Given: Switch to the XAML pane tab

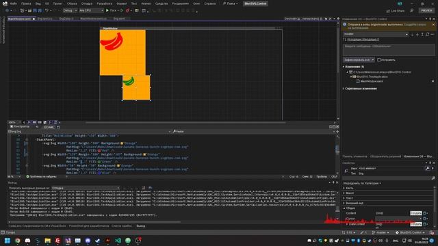Looking at the screenshot, I should click(x=49, y=127).
